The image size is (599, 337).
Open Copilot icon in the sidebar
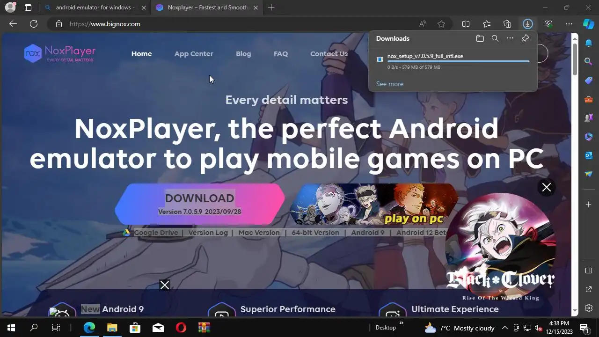click(x=589, y=24)
